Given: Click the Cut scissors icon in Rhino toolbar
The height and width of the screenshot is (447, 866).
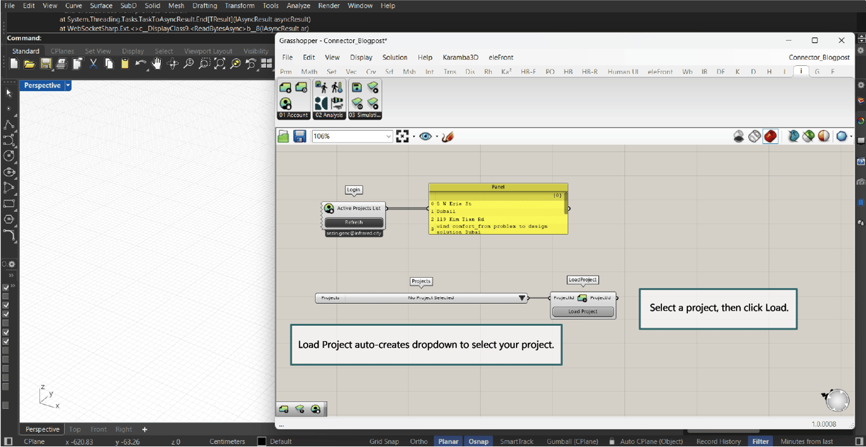Looking at the screenshot, I should (x=93, y=63).
